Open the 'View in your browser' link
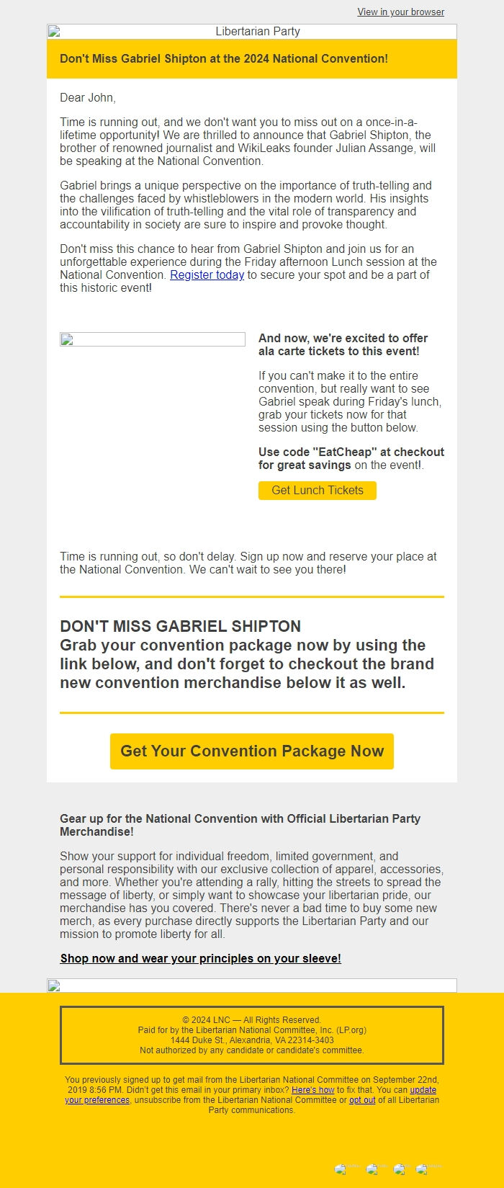 pyautogui.click(x=400, y=12)
